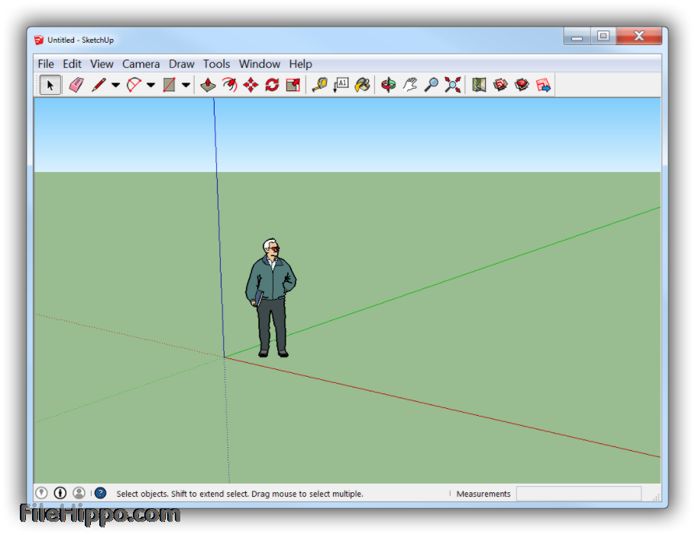695x535 pixels.
Task: Open the Tools menu
Action: click(216, 64)
